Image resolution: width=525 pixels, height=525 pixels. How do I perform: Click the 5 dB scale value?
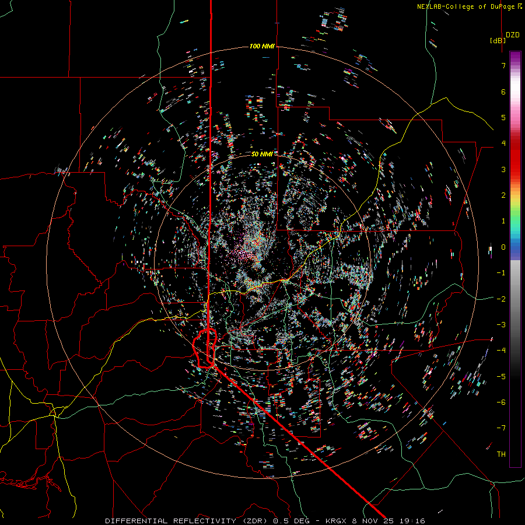point(503,117)
